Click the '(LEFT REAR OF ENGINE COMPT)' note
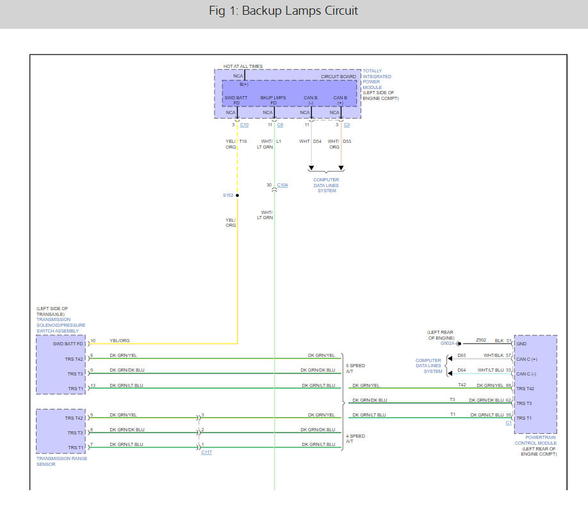This screenshot has height=512, width=588. click(x=539, y=451)
